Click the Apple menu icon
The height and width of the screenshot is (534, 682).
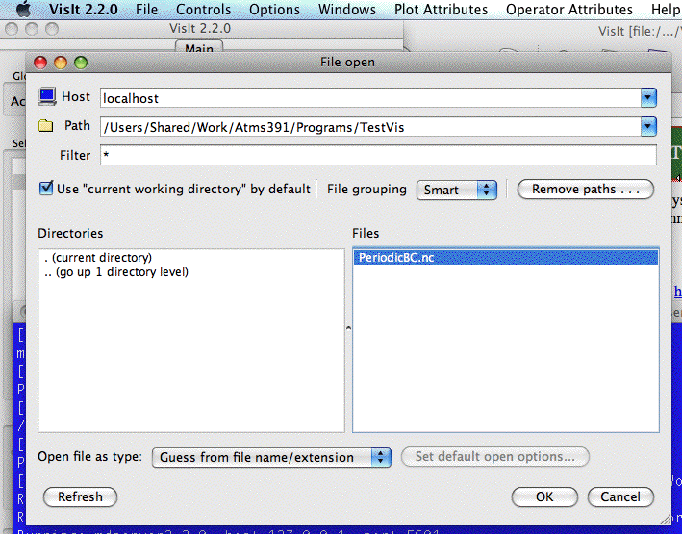[x=23, y=10]
